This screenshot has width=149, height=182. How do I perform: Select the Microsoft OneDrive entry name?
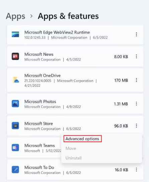[x=43, y=75]
